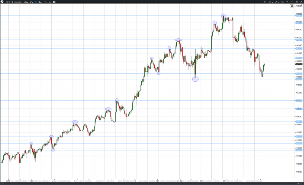Open the instrument search magnifier
The width and height of the screenshot is (304, 185).
[x=11, y=2]
